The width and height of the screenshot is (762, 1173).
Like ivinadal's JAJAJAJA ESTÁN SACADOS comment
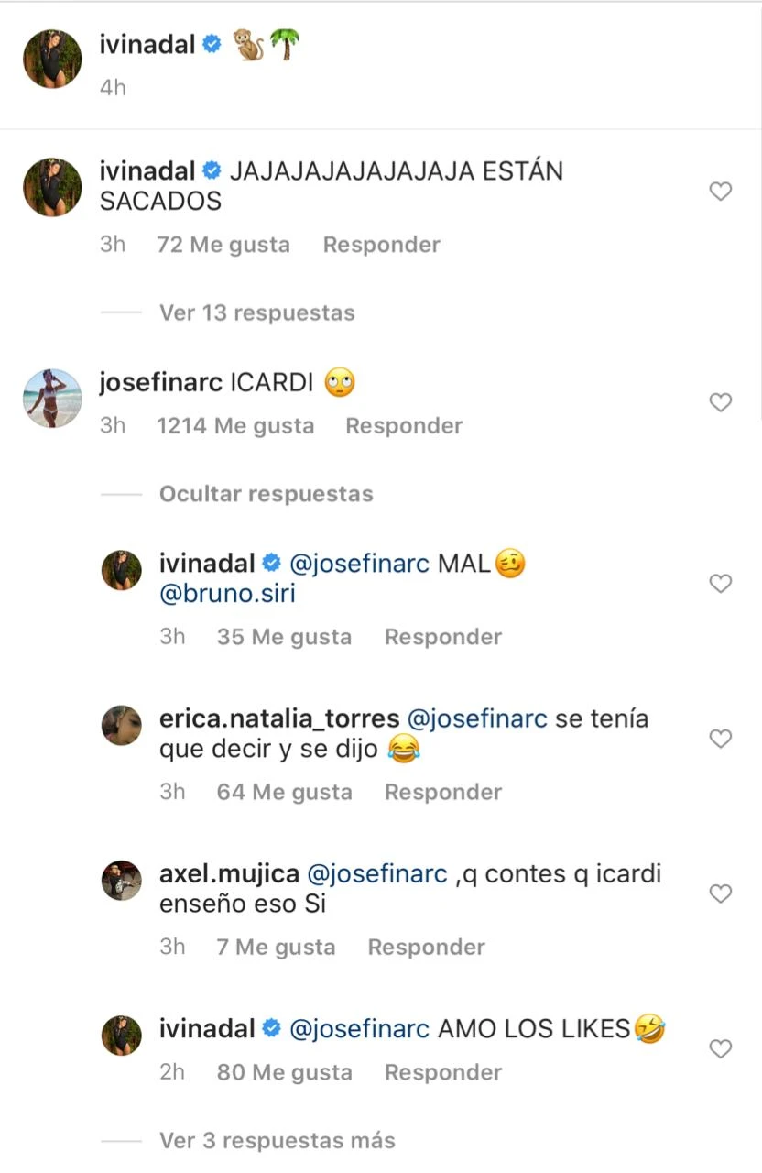pos(721,192)
